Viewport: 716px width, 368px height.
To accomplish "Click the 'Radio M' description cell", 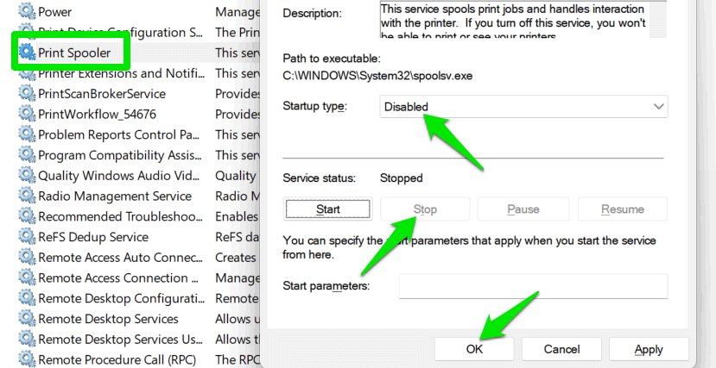I will pos(238,196).
